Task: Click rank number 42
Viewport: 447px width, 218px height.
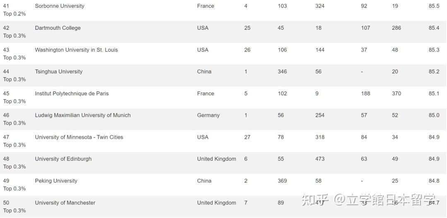Action: pos(6,28)
